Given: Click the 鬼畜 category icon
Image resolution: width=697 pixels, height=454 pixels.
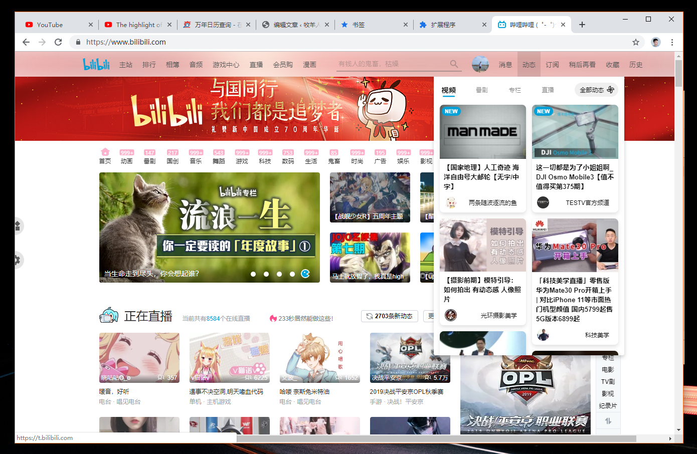Looking at the screenshot, I should [334, 155].
